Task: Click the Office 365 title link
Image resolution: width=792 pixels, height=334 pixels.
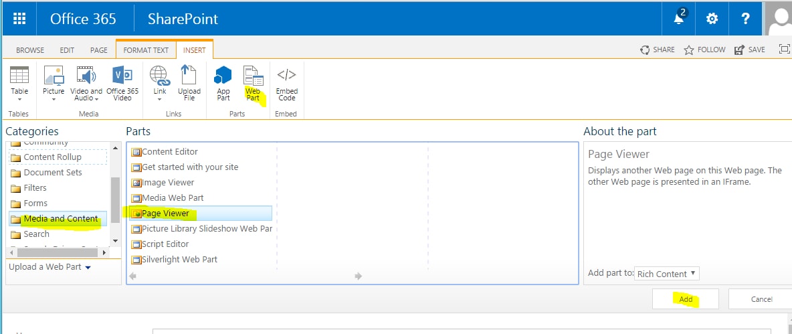Action: pyautogui.click(x=84, y=19)
